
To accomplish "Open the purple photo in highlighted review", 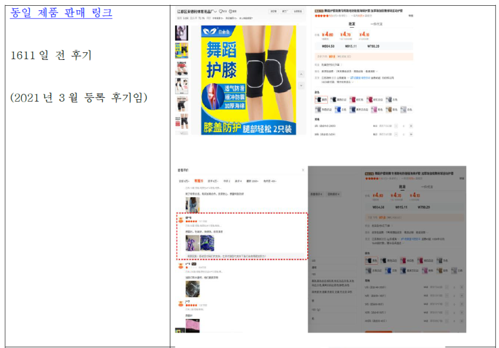I will [x=192, y=243].
